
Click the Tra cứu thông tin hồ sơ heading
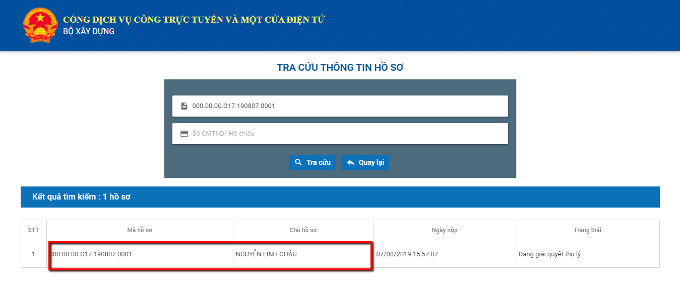pos(340,67)
